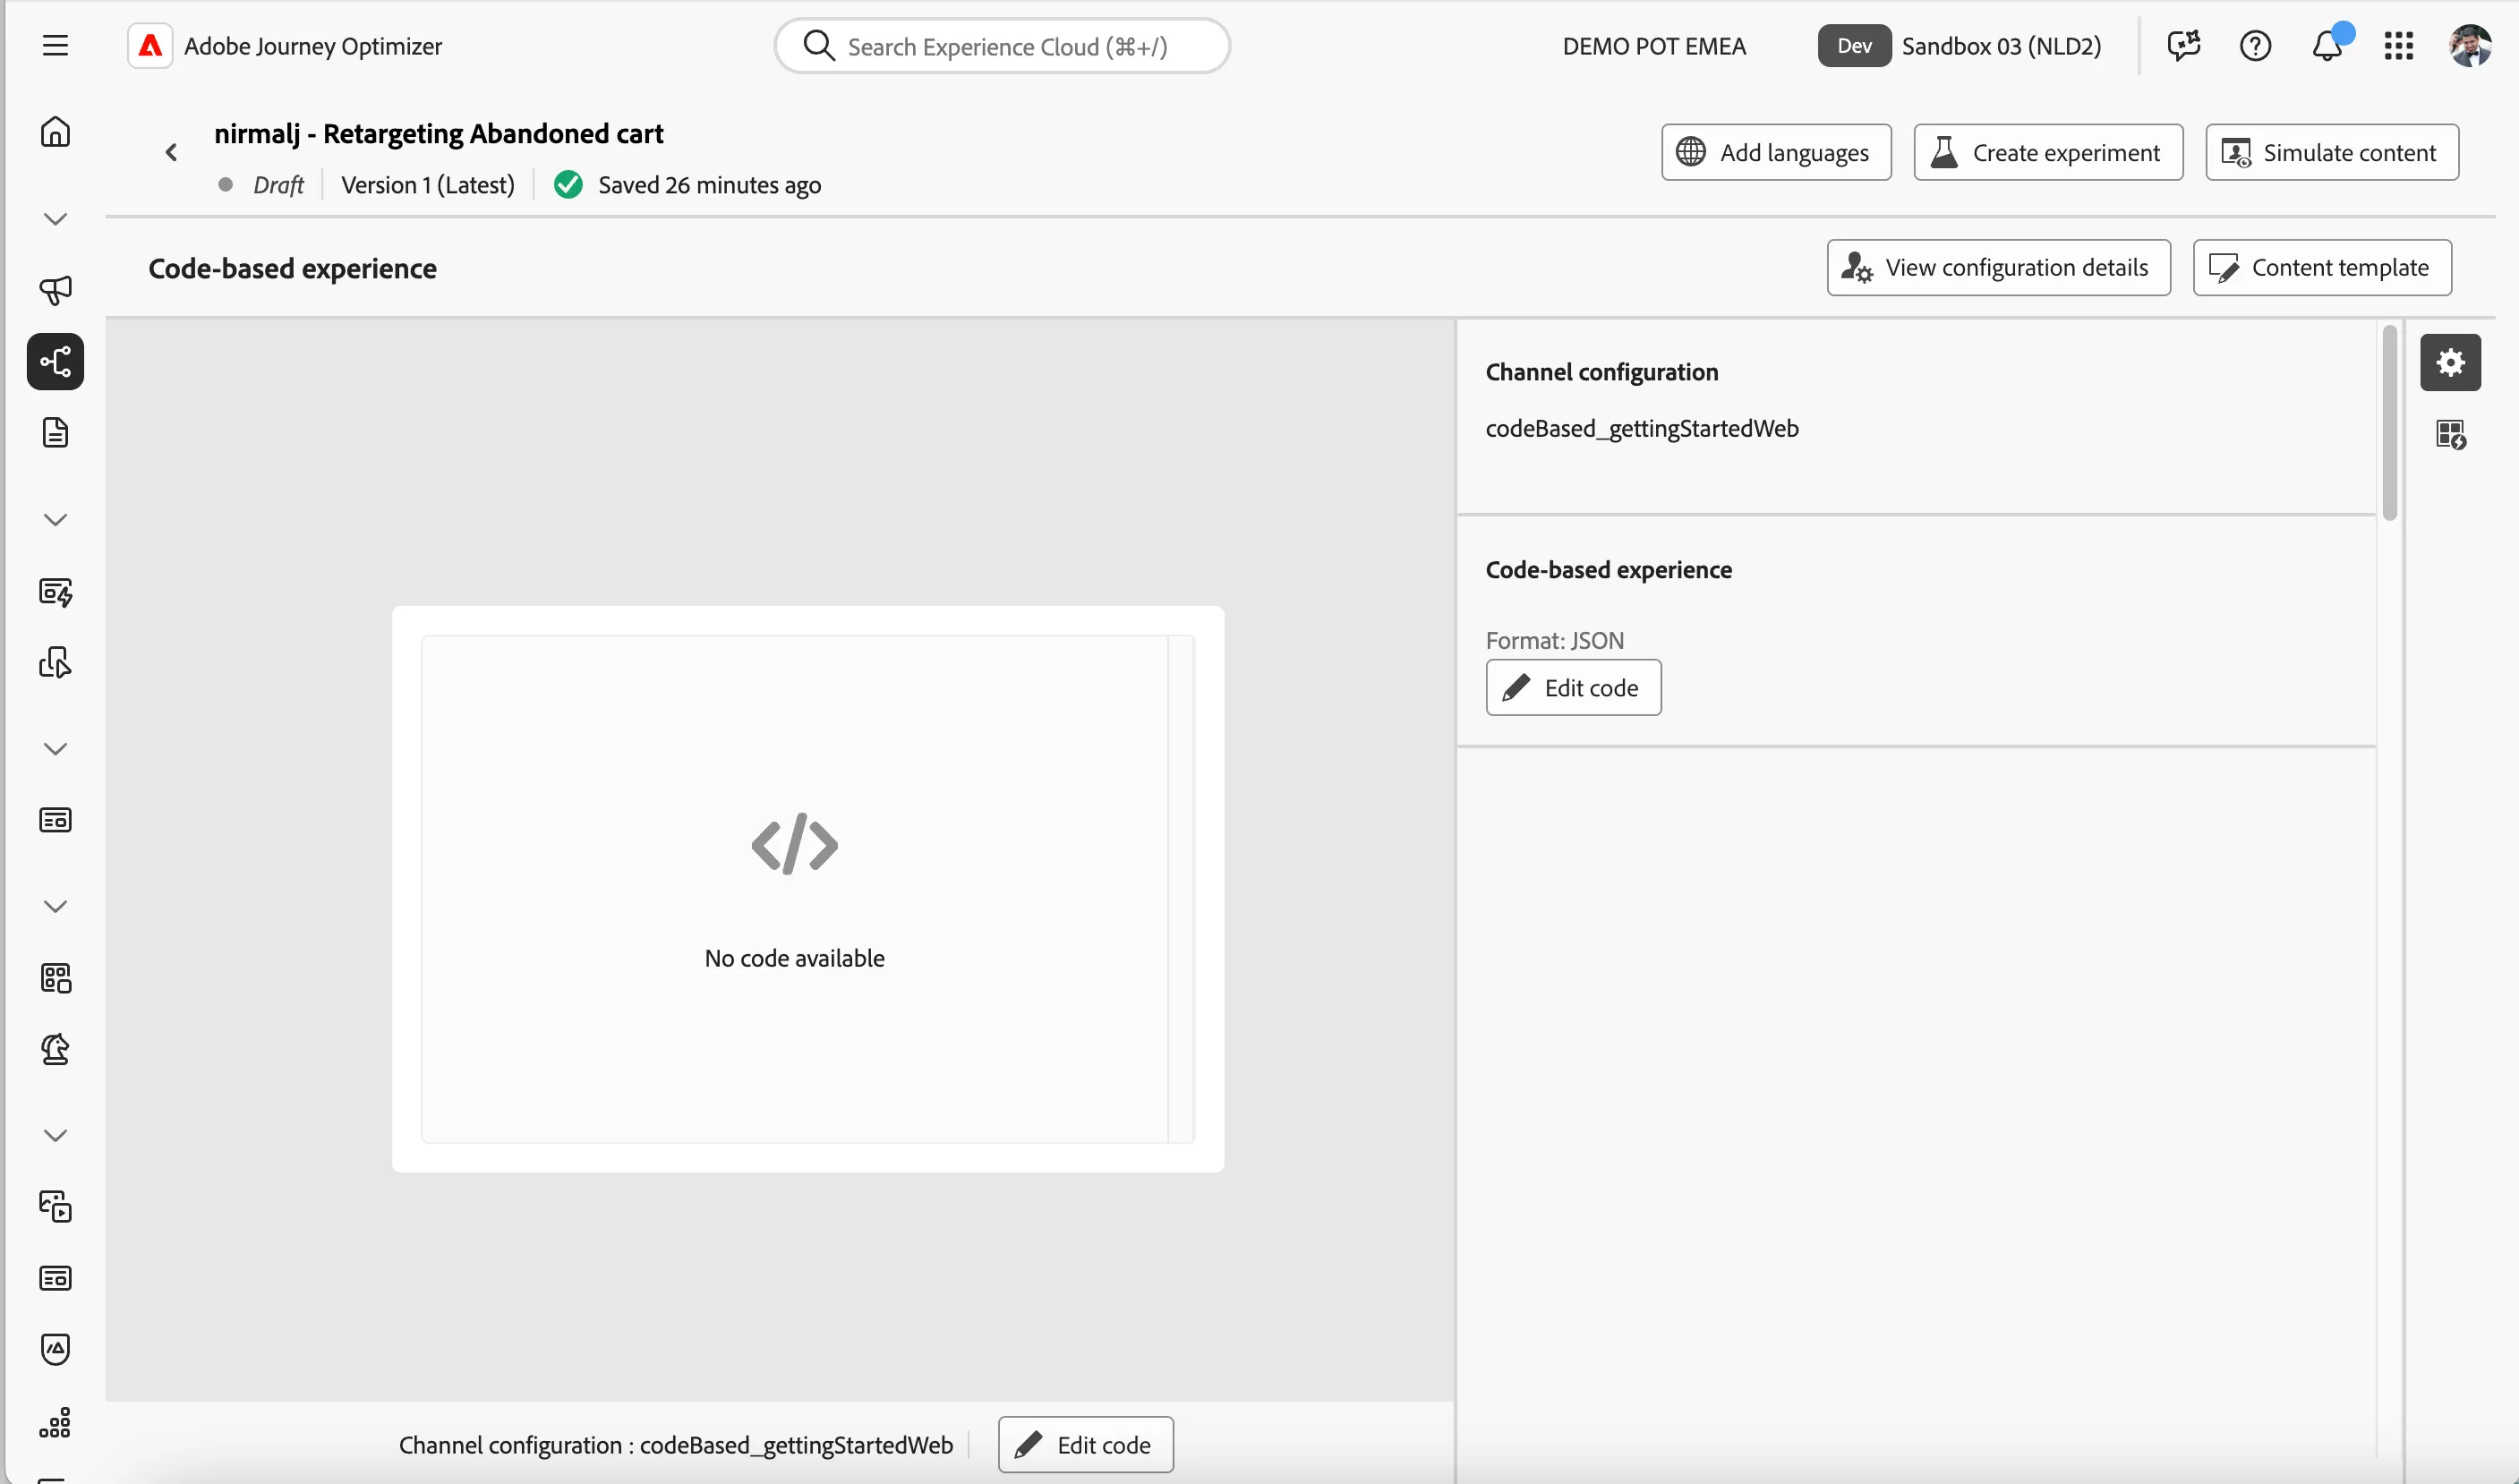Click Add languages button

[x=1776, y=152]
